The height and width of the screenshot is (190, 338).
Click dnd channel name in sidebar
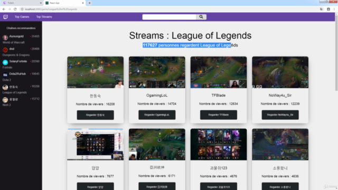tap(12, 49)
